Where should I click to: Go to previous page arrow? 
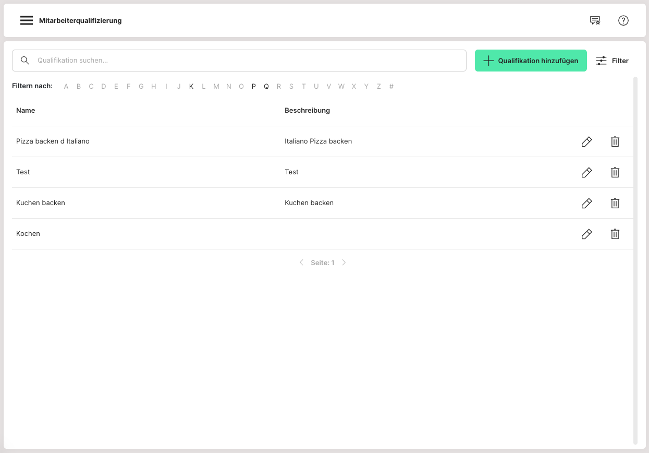301,263
